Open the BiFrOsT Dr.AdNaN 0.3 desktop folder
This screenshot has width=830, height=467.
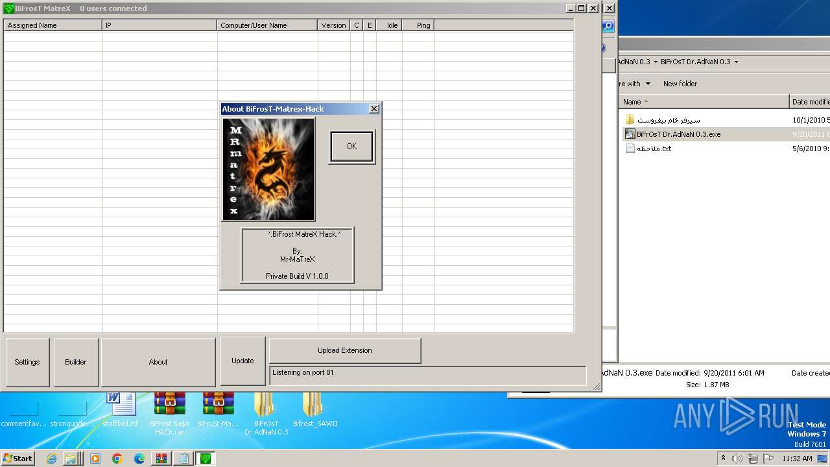point(267,414)
